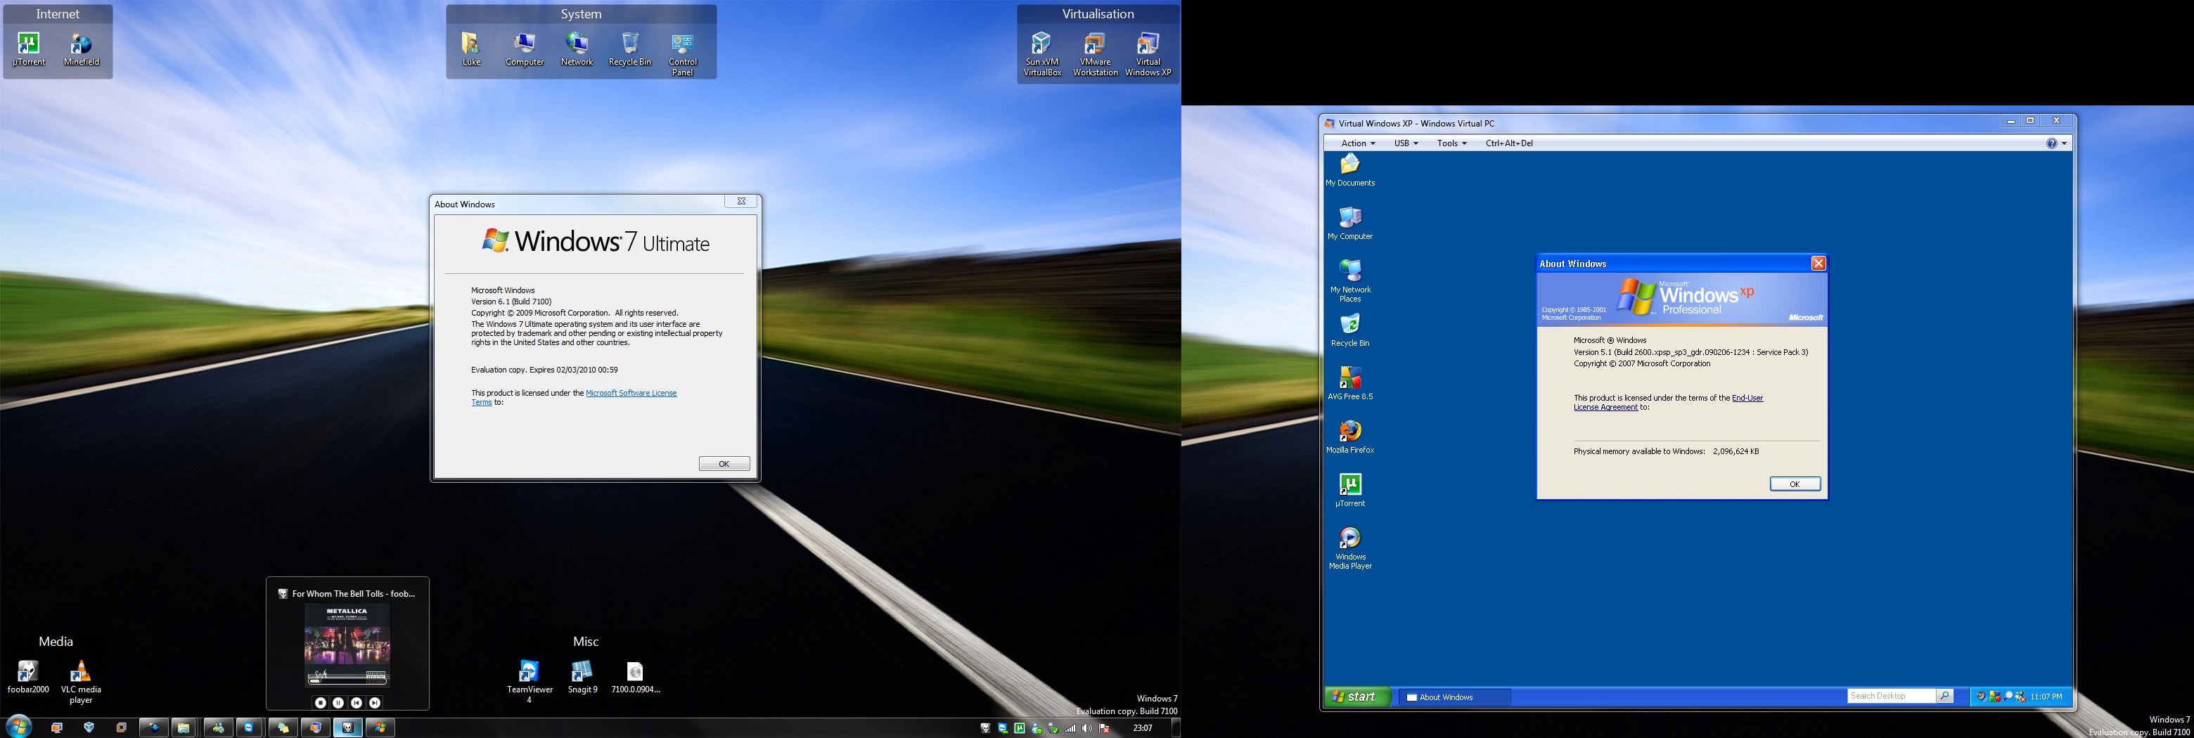
Task: Click the volume icon in the Windows 7 tray
Action: tap(1086, 727)
